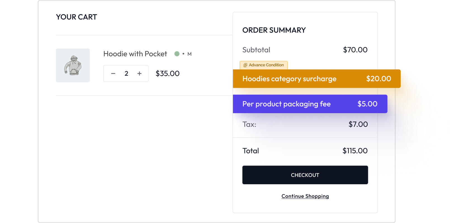
Task: Click the YOUR CART heading
Action: click(x=76, y=17)
